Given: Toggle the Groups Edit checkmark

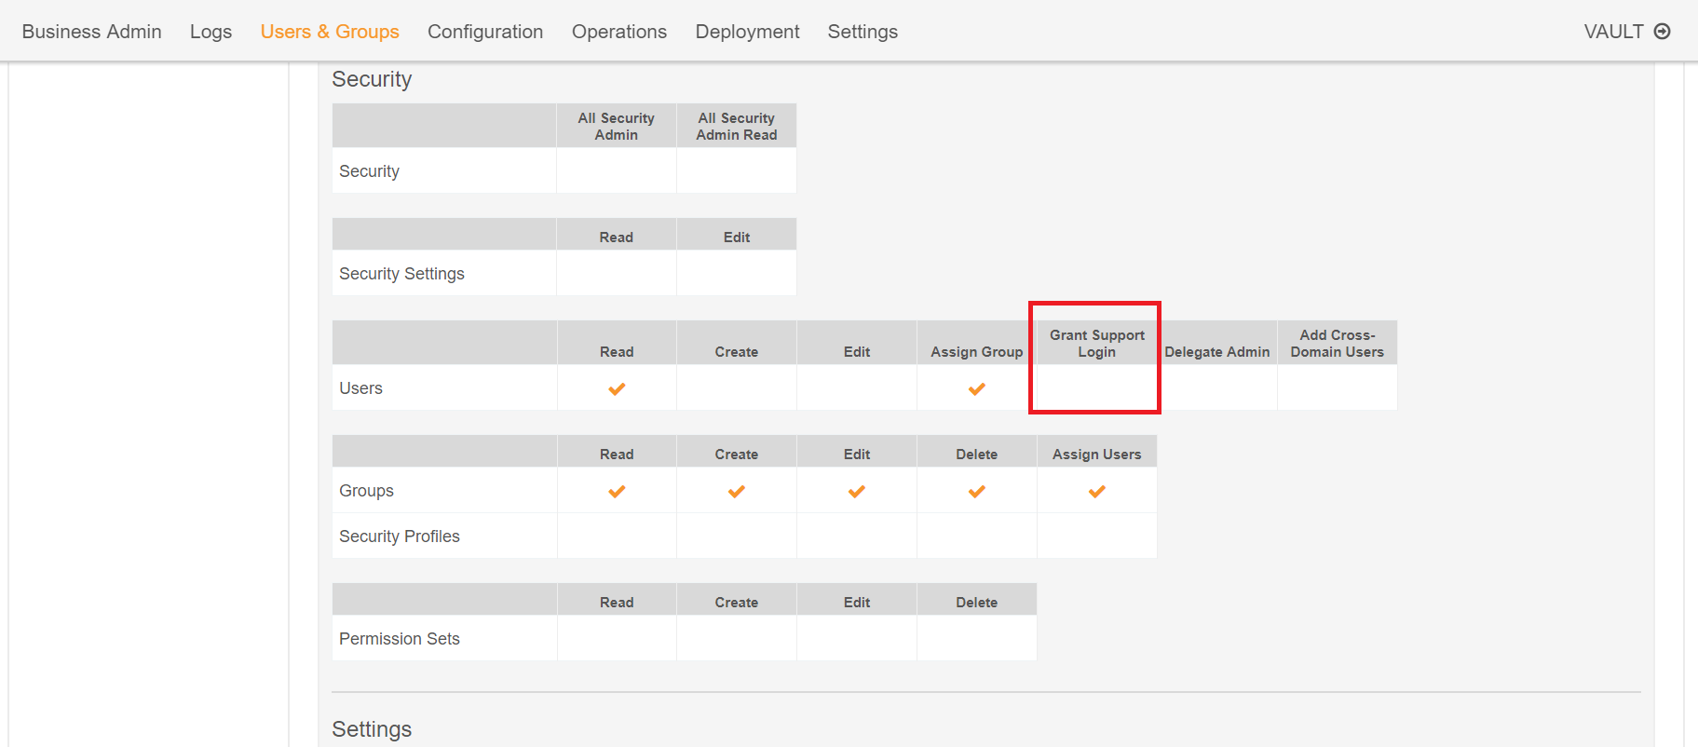Looking at the screenshot, I should (x=856, y=491).
